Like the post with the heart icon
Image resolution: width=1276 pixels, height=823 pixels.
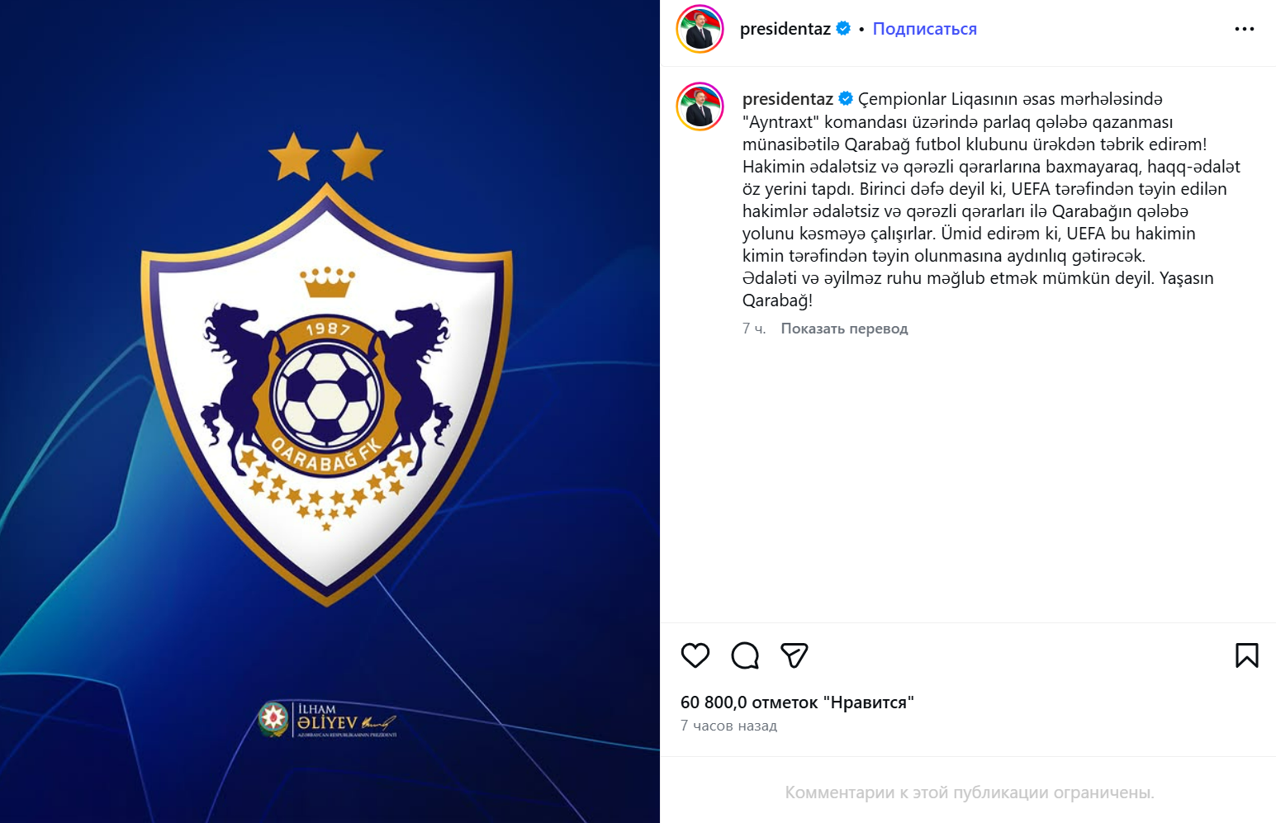coord(695,655)
